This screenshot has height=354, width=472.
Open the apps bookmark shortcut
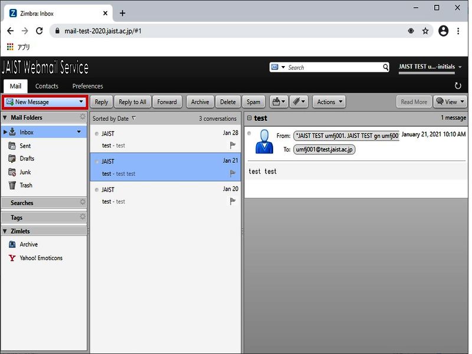click(18, 47)
